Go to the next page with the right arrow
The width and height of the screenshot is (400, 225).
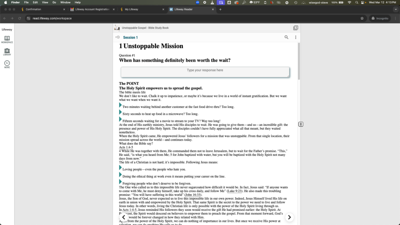click(x=289, y=217)
